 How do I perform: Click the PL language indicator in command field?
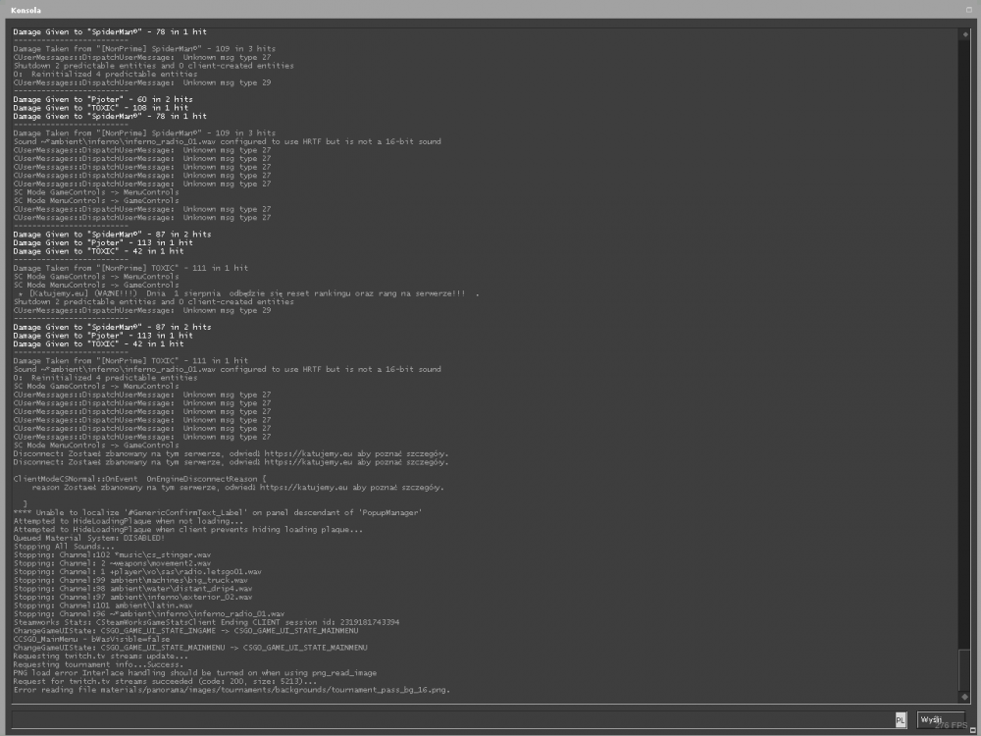point(900,719)
